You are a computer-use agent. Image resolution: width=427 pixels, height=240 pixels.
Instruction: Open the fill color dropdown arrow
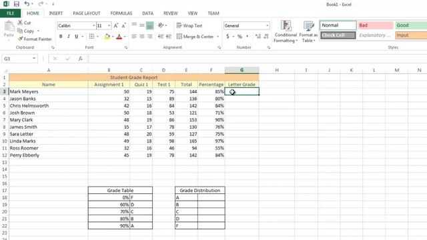113,37
